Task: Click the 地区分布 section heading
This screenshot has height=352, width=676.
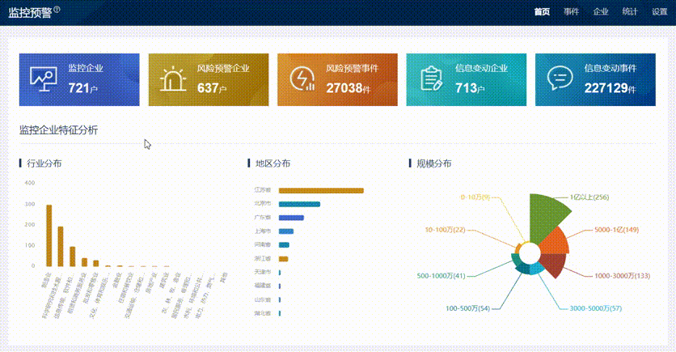Action: coord(273,163)
